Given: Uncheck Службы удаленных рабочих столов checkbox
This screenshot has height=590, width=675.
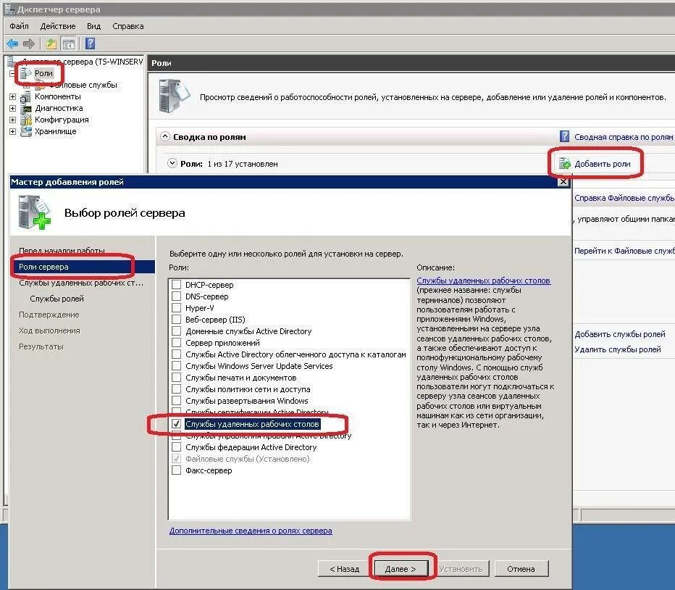Looking at the screenshot, I should point(176,423).
